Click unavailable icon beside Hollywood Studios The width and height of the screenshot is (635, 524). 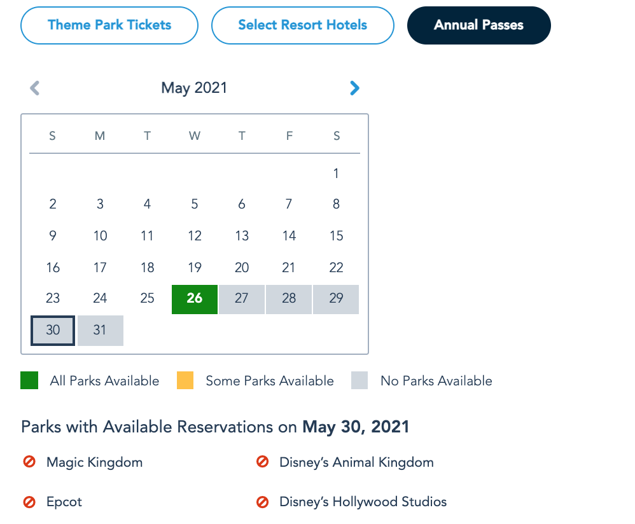point(262,502)
